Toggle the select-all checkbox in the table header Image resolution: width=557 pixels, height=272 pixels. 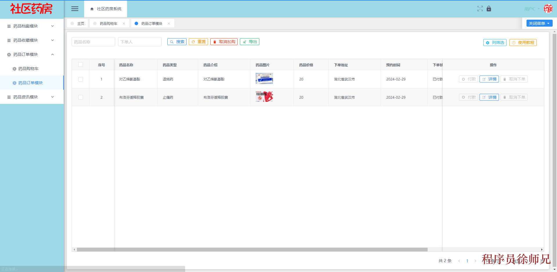[80, 65]
